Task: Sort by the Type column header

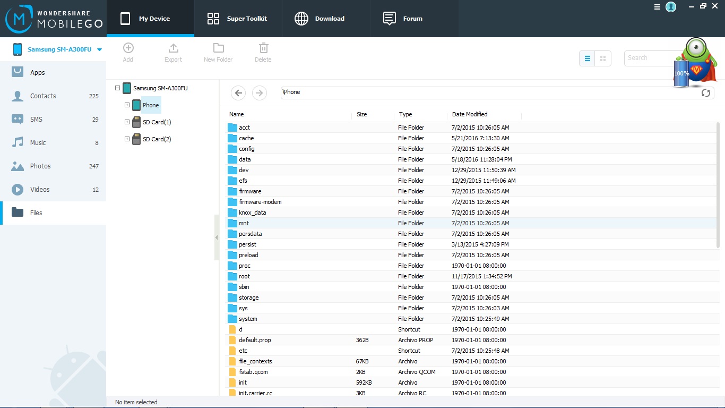Action: point(405,114)
